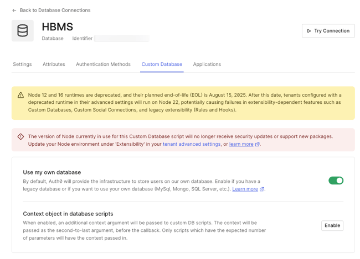360x259 pixels.
Task: Toggle off Use my own database
Action: (336, 181)
